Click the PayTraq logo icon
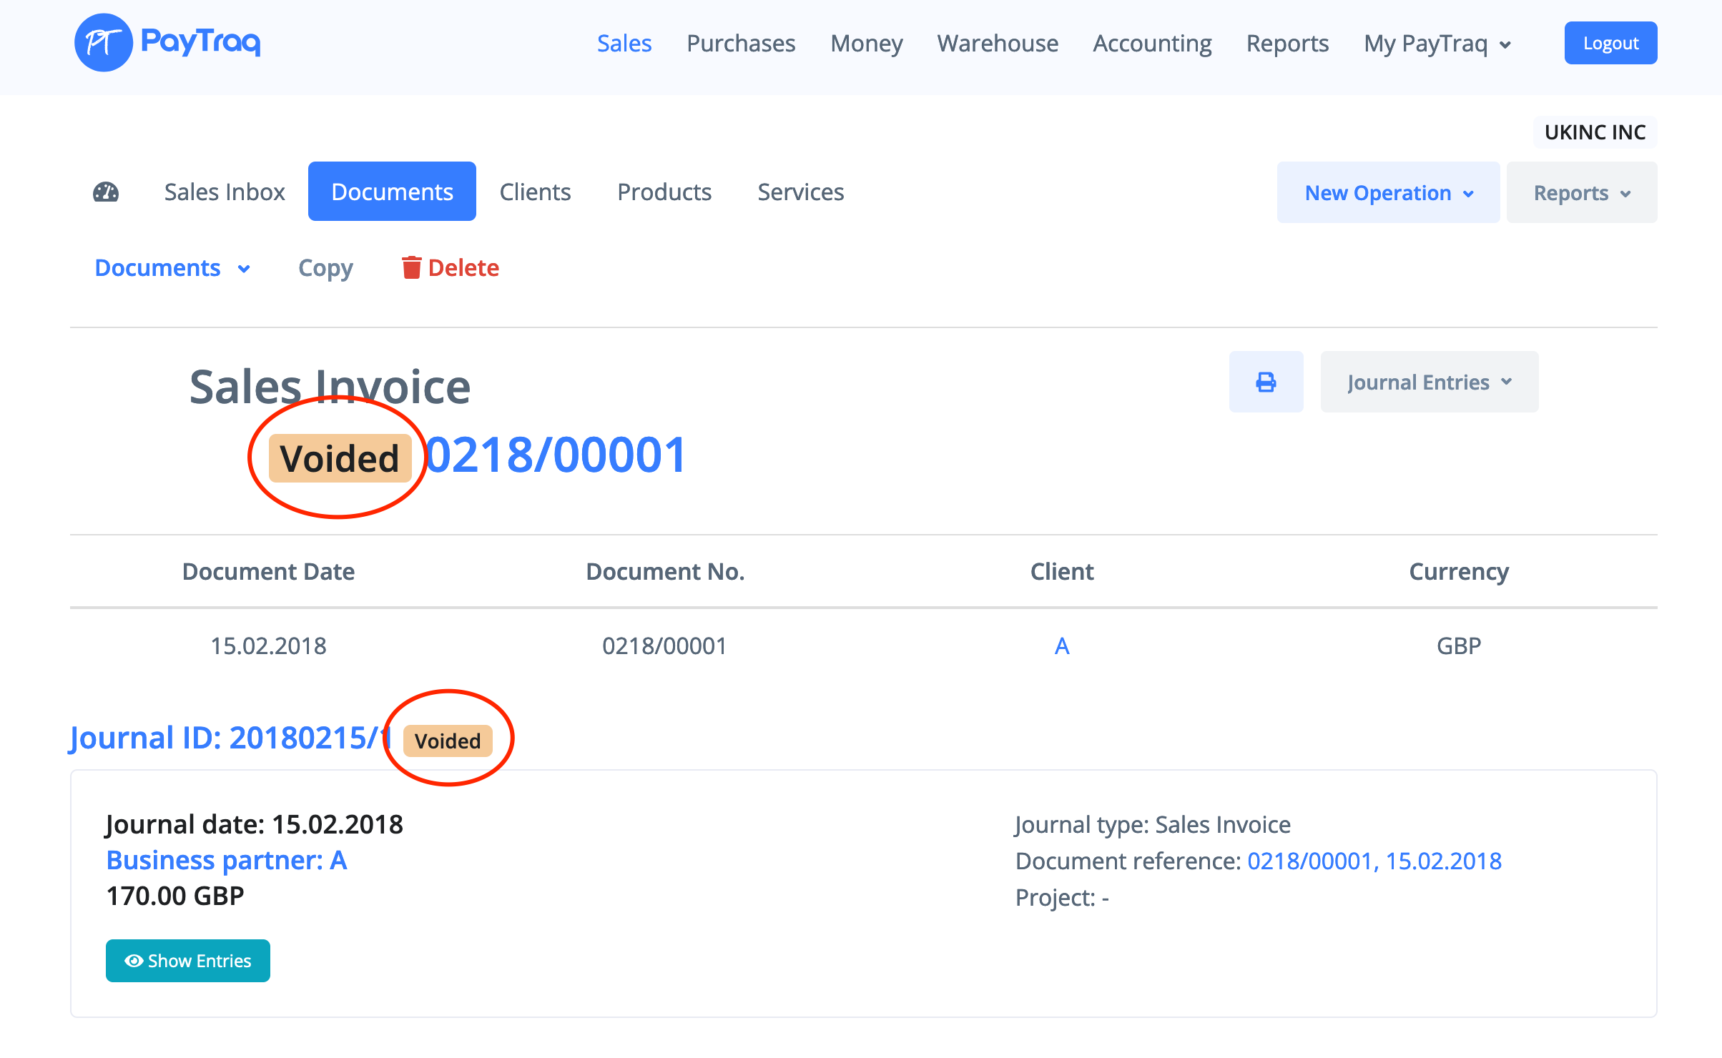Screen dimensions: 1722x1058 tap(103, 43)
